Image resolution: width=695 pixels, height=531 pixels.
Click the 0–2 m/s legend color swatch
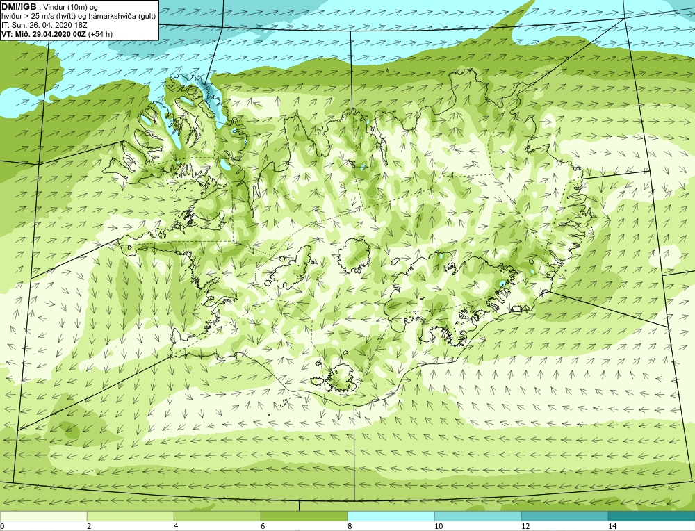pyautogui.click(x=43, y=516)
